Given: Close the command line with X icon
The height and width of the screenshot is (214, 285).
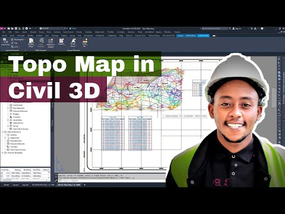Looking at the screenshot, I should [x=56, y=177].
